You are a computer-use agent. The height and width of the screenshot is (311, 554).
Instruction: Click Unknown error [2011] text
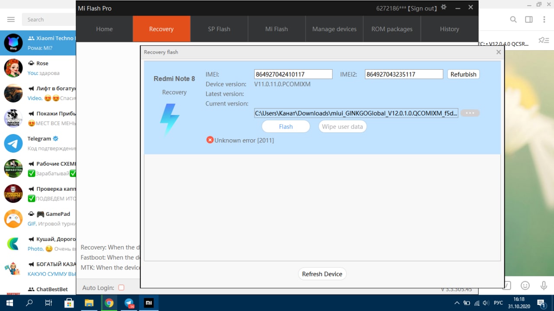coord(244,140)
